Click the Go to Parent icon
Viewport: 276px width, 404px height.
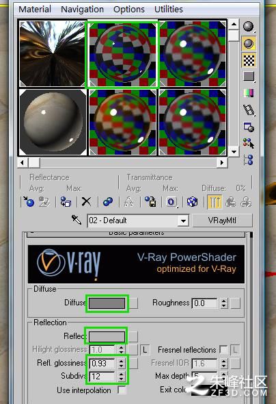click(x=230, y=202)
